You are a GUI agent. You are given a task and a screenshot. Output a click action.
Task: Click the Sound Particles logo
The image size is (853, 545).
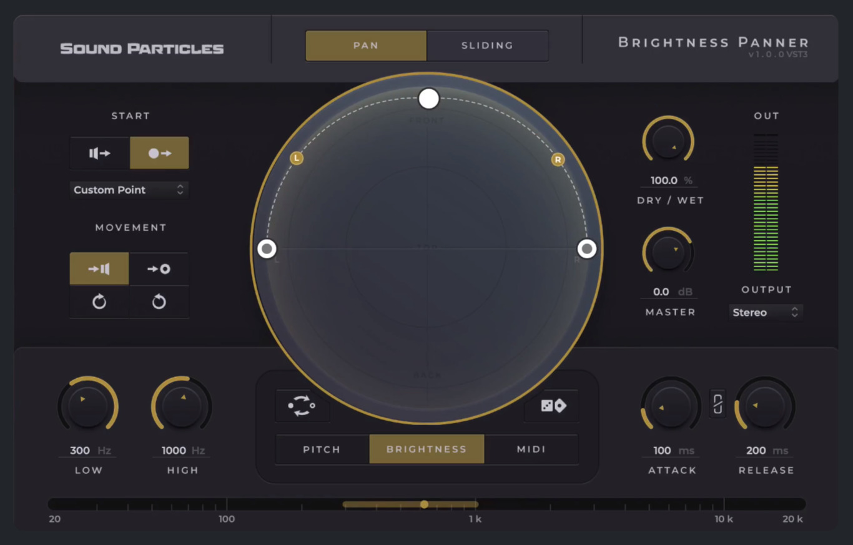[142, 49]
